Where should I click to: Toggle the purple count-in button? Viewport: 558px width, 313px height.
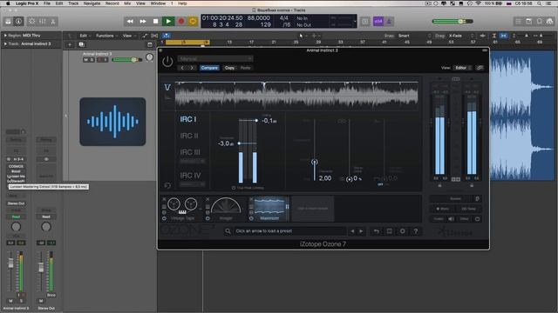pos(378,21)
